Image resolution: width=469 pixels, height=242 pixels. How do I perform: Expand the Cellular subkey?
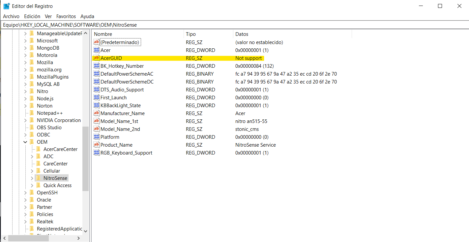click(x=32, y=171)
